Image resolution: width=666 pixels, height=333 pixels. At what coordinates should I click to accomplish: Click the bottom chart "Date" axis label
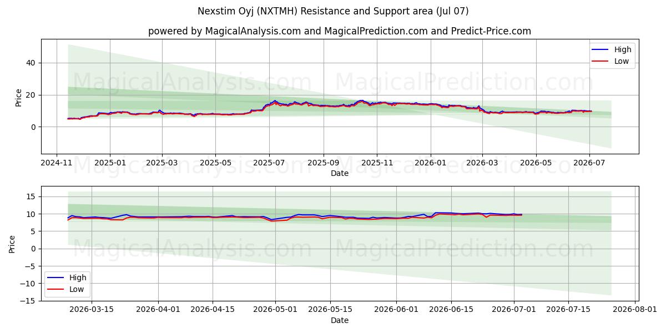coord(340,320)
